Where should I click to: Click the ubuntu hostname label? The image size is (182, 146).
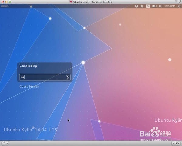(x=5, y=6)
